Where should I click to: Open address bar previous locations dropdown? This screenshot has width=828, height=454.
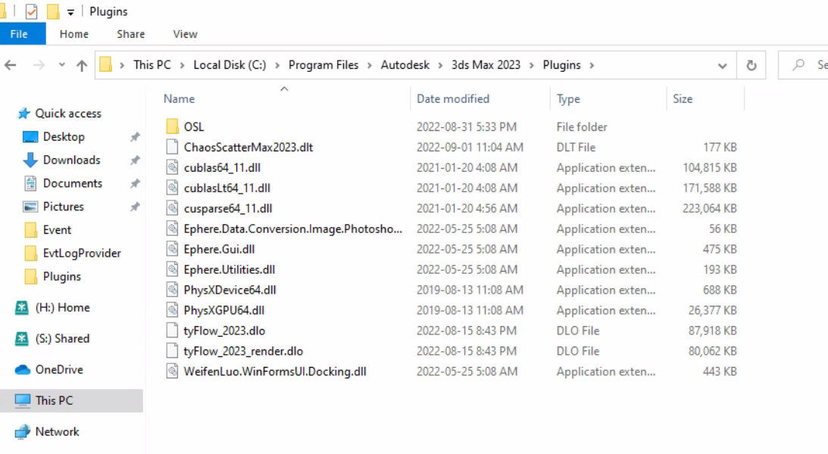tap(723, 65)
